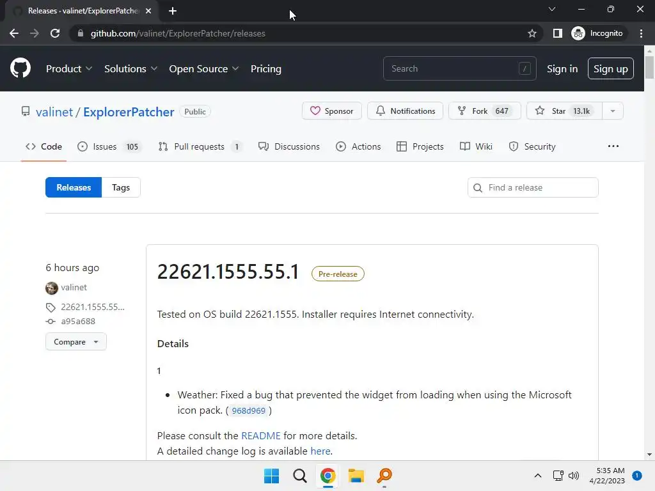Click the tag icon beside 22621.1555.55...
655x491 pixels.
pyautogui.click(x=51, y=308)
